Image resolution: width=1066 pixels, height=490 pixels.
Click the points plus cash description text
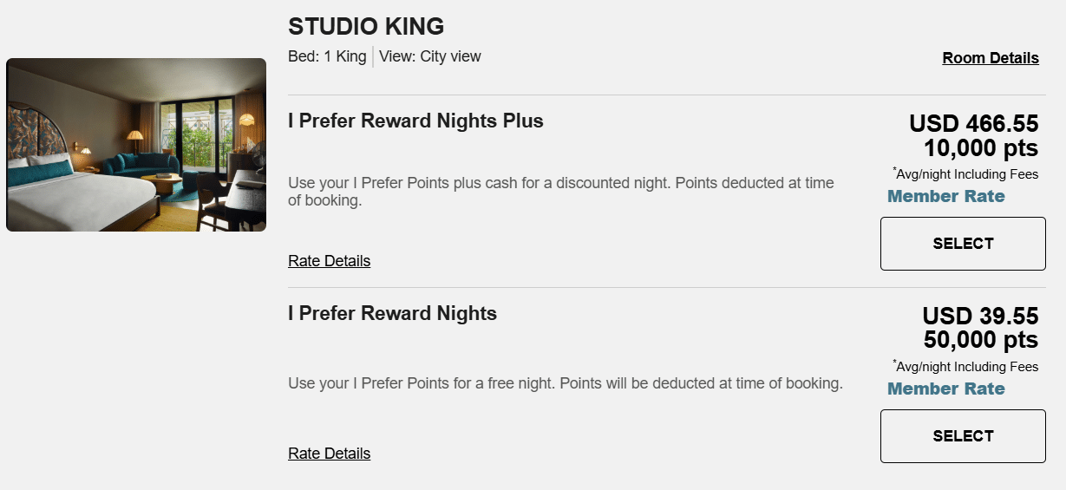click(x=560, y=192)
